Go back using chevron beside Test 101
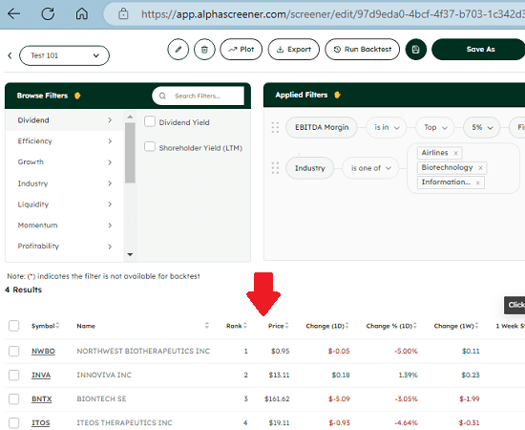Viewport: 525px width, 430px height. click(10, 55)
